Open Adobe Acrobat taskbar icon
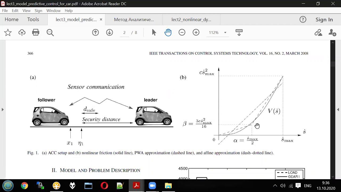The width and height of the screenshot is (341, 192). (x=136, y=186)
